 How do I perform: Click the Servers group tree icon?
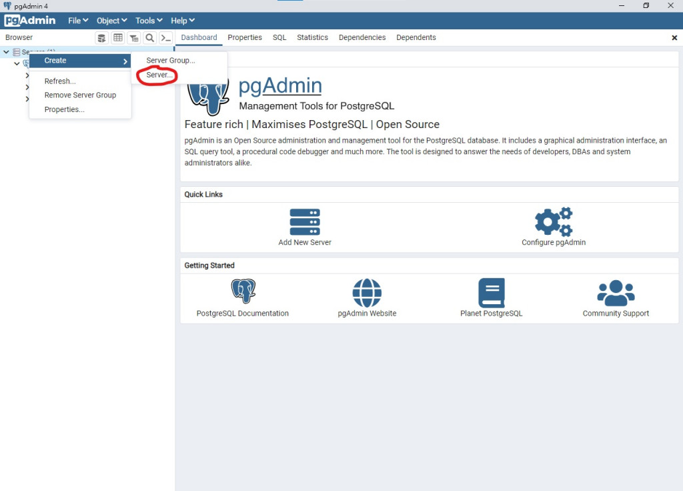tap(17, 52)
